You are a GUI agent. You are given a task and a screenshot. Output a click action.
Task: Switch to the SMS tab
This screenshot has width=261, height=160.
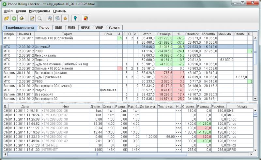(58, 28)
